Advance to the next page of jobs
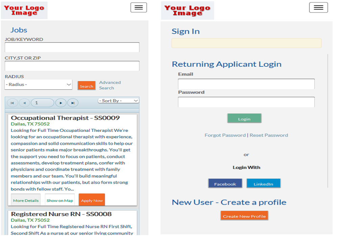The height and width of the screenshot is (236, 338). coord(61,102)
